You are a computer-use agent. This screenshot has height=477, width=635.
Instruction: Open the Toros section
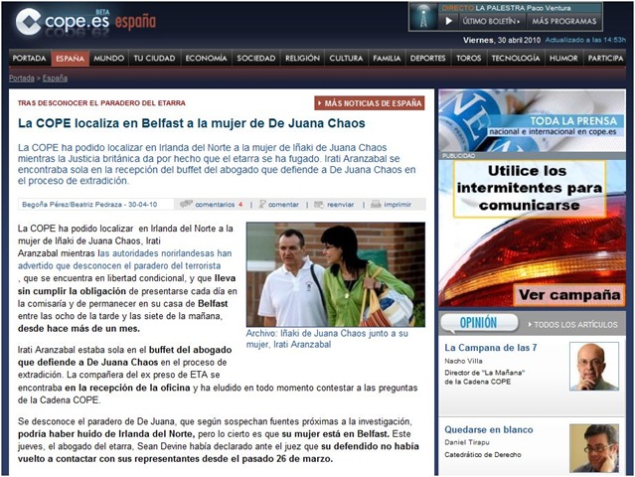[x=469, y=59]
